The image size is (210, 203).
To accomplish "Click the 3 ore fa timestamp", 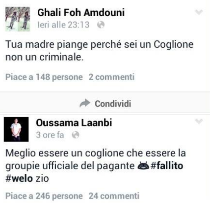I will (x=50, y=135).
